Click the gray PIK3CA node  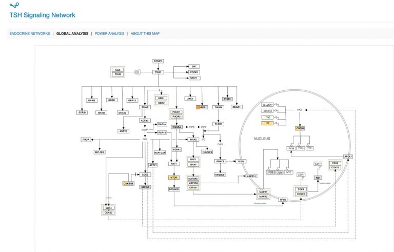(x=176, y=127)
